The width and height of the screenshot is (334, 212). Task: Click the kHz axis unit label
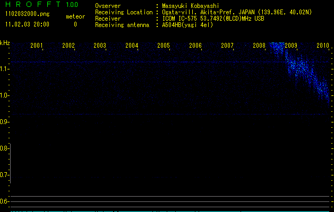coord(5,43)
